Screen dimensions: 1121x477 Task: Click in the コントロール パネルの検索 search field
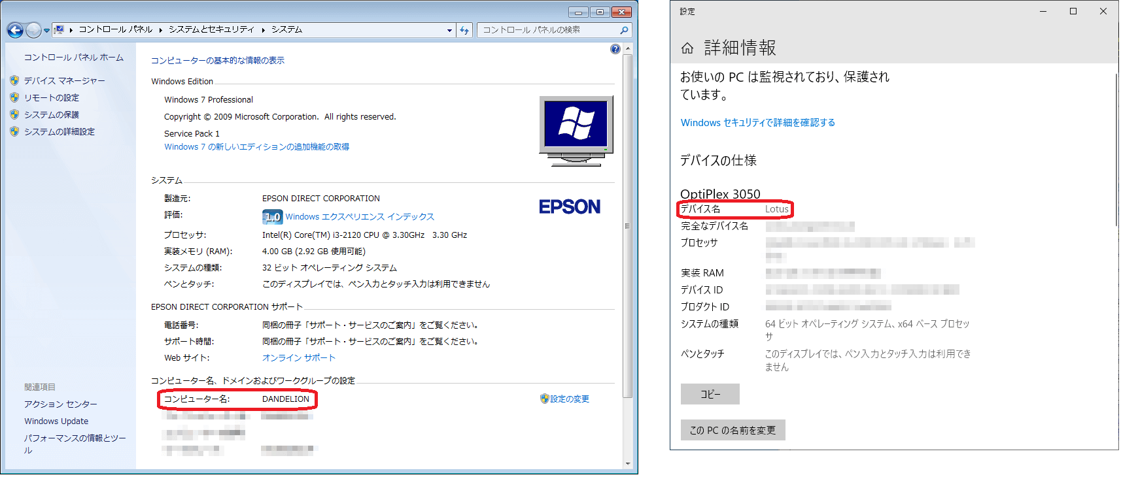(548, 30)
